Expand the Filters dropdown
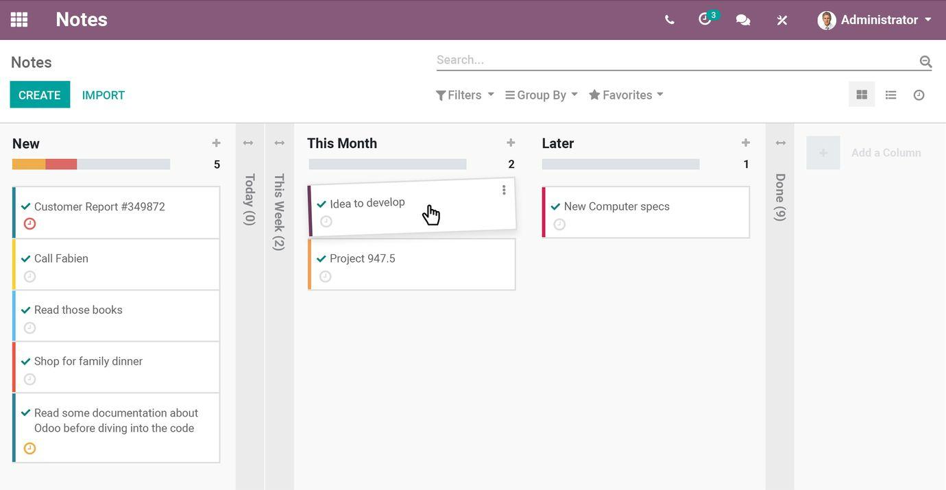 point(465,95)
